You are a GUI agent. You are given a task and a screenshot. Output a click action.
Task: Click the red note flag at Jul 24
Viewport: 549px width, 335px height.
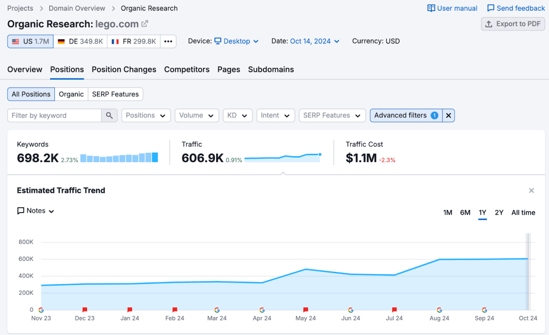click(x=394, y=310)
